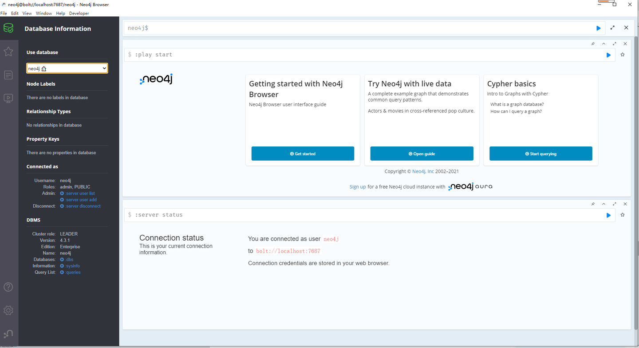Open the Help question mark icon

[8, 287]
